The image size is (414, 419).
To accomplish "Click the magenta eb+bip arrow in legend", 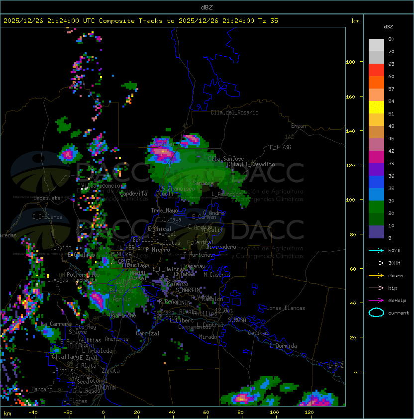I will pyautogui.click(x=376, y=301).
